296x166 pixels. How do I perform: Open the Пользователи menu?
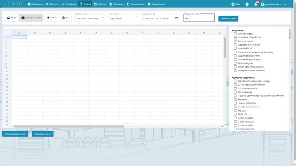coord(136,4)
